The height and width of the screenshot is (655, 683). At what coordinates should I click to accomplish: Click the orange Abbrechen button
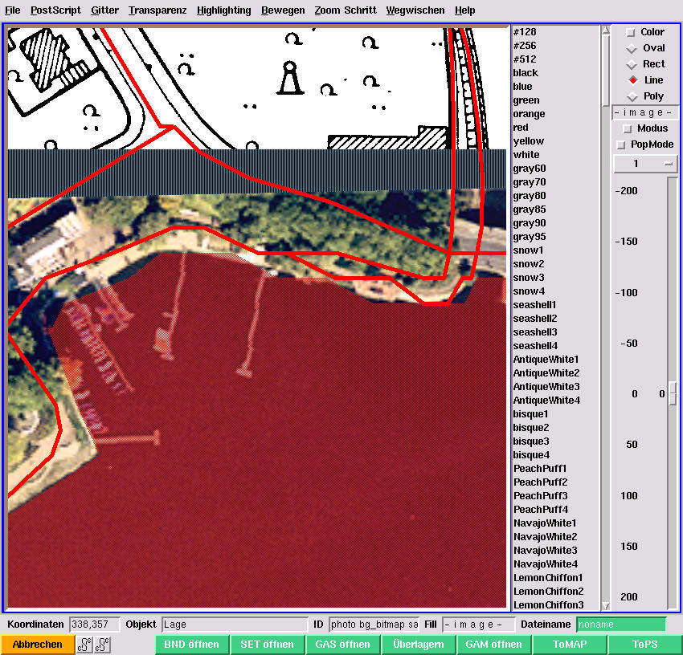coord(38,645)
